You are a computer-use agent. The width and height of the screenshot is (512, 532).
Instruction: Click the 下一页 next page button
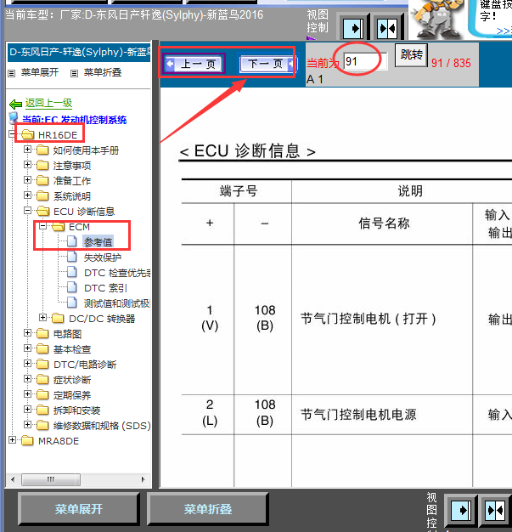coord(267,64)
